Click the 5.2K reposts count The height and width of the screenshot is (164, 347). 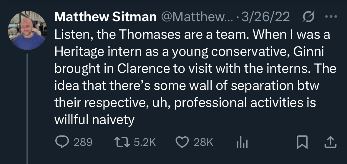144,143
